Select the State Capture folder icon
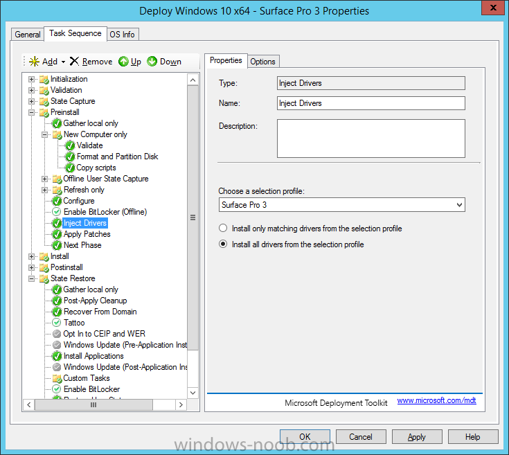The width and height of the screenshot is (509, 455). (x=44, y=101)
